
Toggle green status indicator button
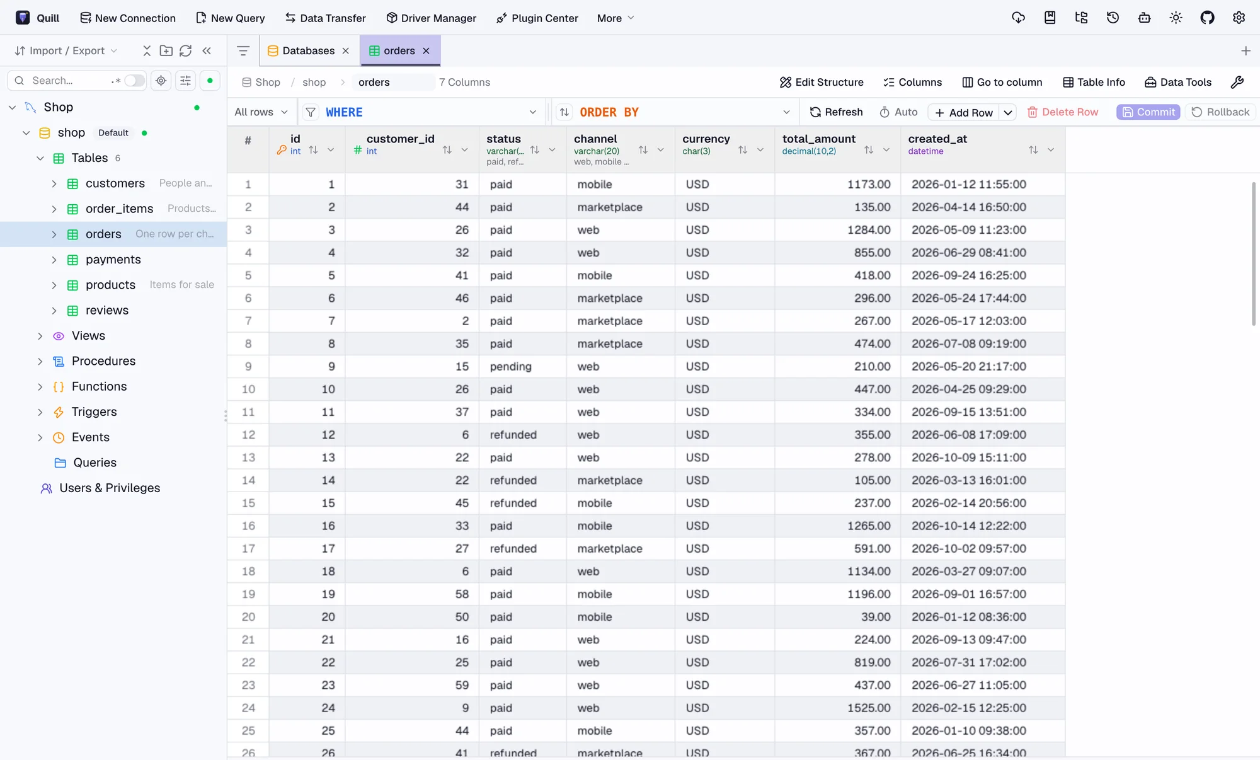point(210,81)
